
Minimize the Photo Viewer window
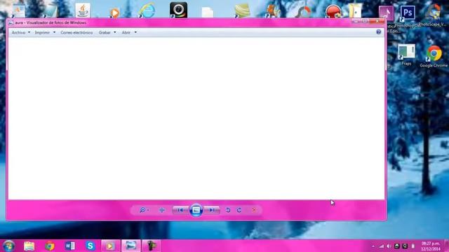click(356, 22)
